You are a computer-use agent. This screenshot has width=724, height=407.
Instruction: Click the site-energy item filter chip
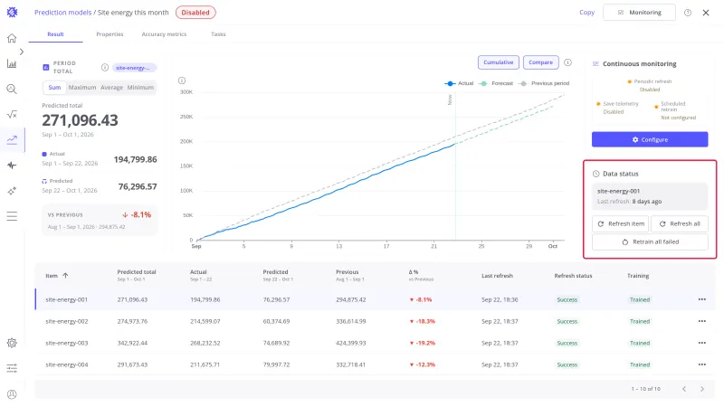tap(133, 68)
